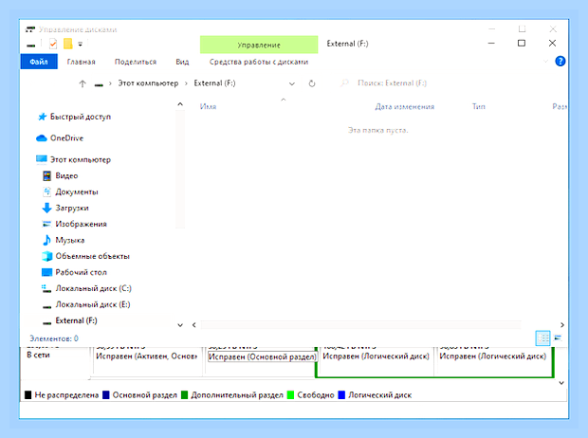This screenshot has width=588, height=438.
Task: Select partition Исправен (Активен, Основн in Disk Management
Action: coord(147,356)
